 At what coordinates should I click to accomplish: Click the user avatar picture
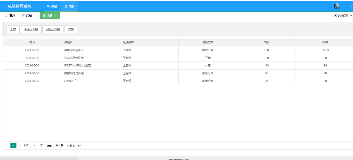337,6
